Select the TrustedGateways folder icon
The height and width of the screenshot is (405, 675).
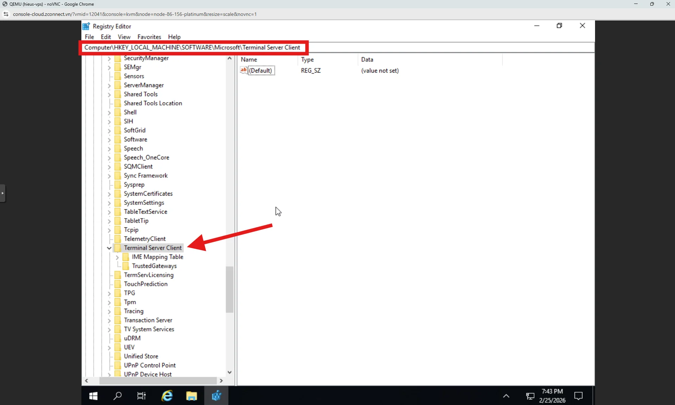pos(126,266)
